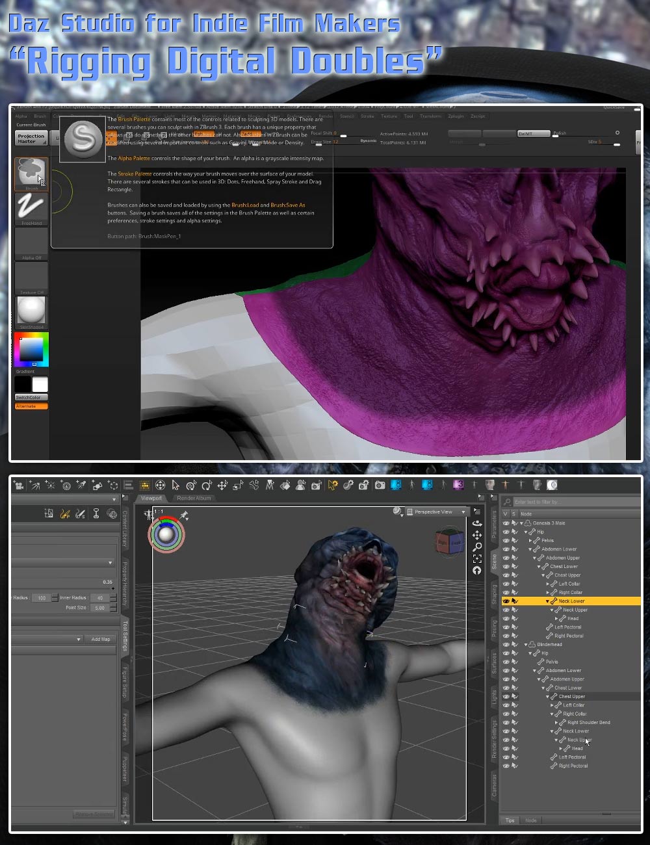Viewport: 650px width, 845px height.
Task: Toggle visibility eye for Genesis 3 Male
Action: 506,523
